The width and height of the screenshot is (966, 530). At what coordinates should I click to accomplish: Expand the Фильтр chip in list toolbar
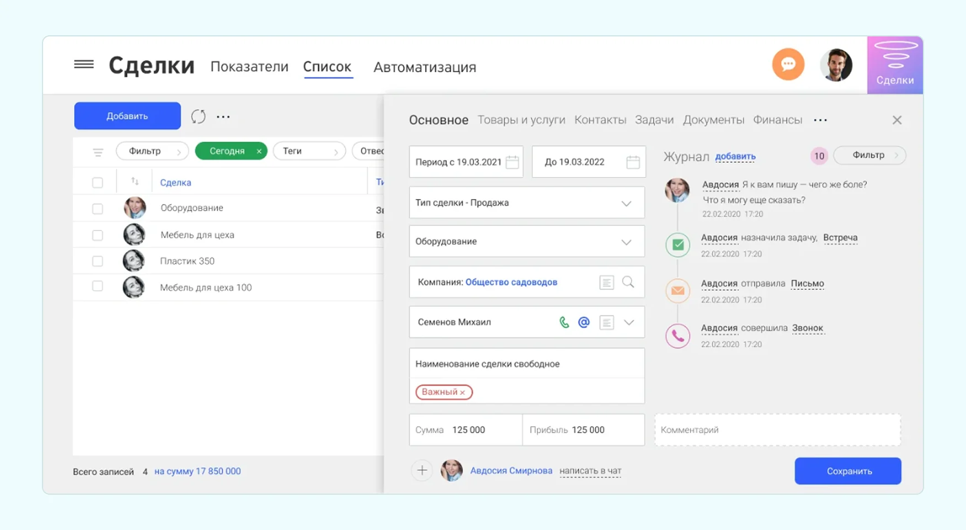pos(152,151)
